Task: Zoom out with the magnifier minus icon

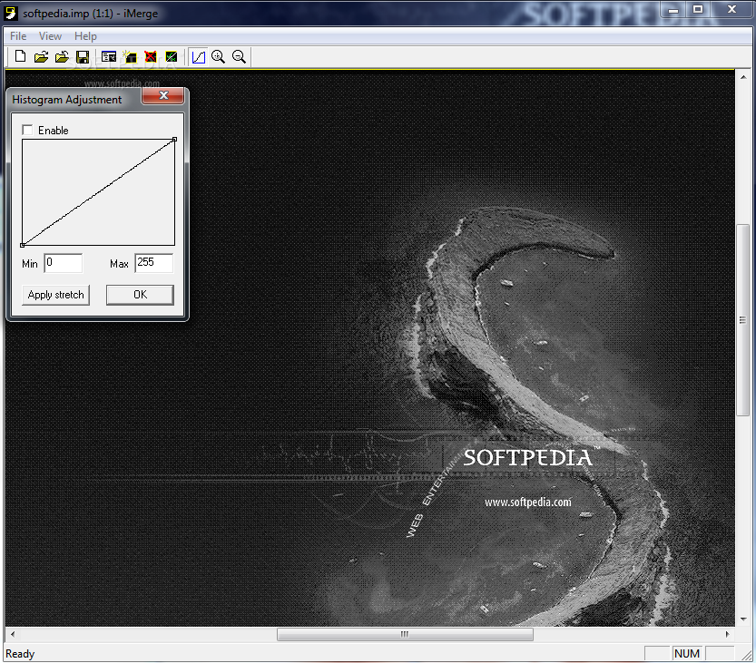Action: coord(239,57)
